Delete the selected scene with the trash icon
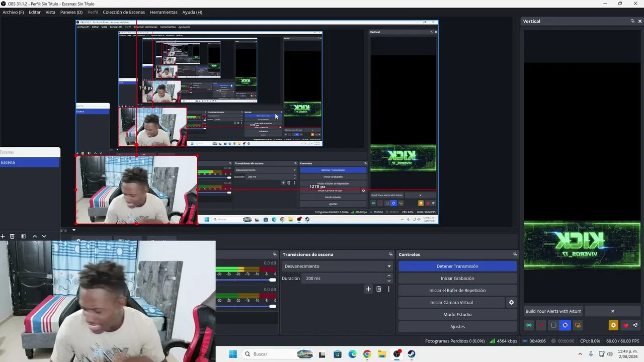Image resolution: width=644 pixels, height=362 pixels. coord(12,236)
